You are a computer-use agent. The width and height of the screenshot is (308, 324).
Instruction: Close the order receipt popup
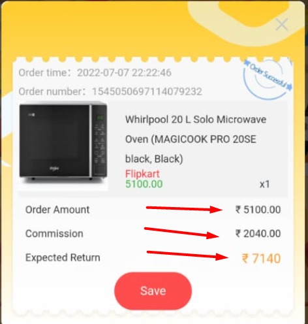282,24
